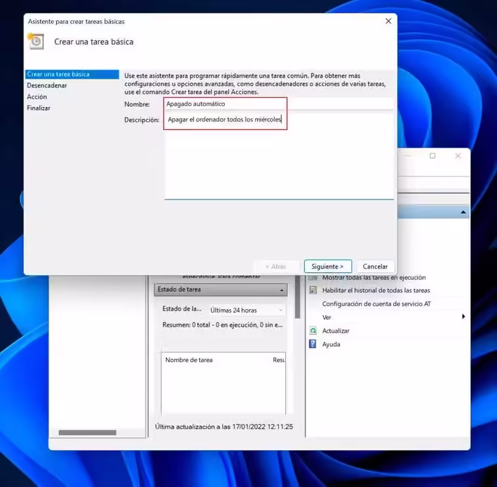
Task: Click the blue Ayuda help icon
Action: [x=313, y=344]
